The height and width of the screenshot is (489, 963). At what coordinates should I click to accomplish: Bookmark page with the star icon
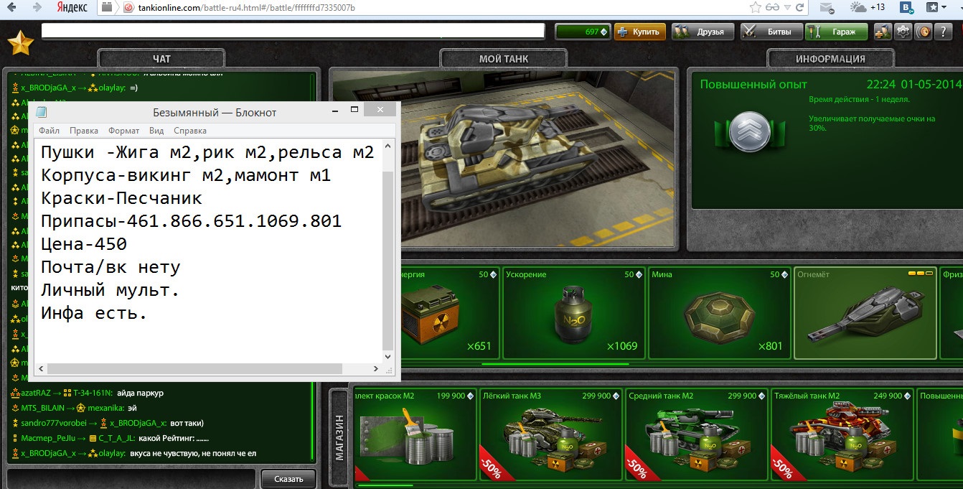click(x=755, y=8)
